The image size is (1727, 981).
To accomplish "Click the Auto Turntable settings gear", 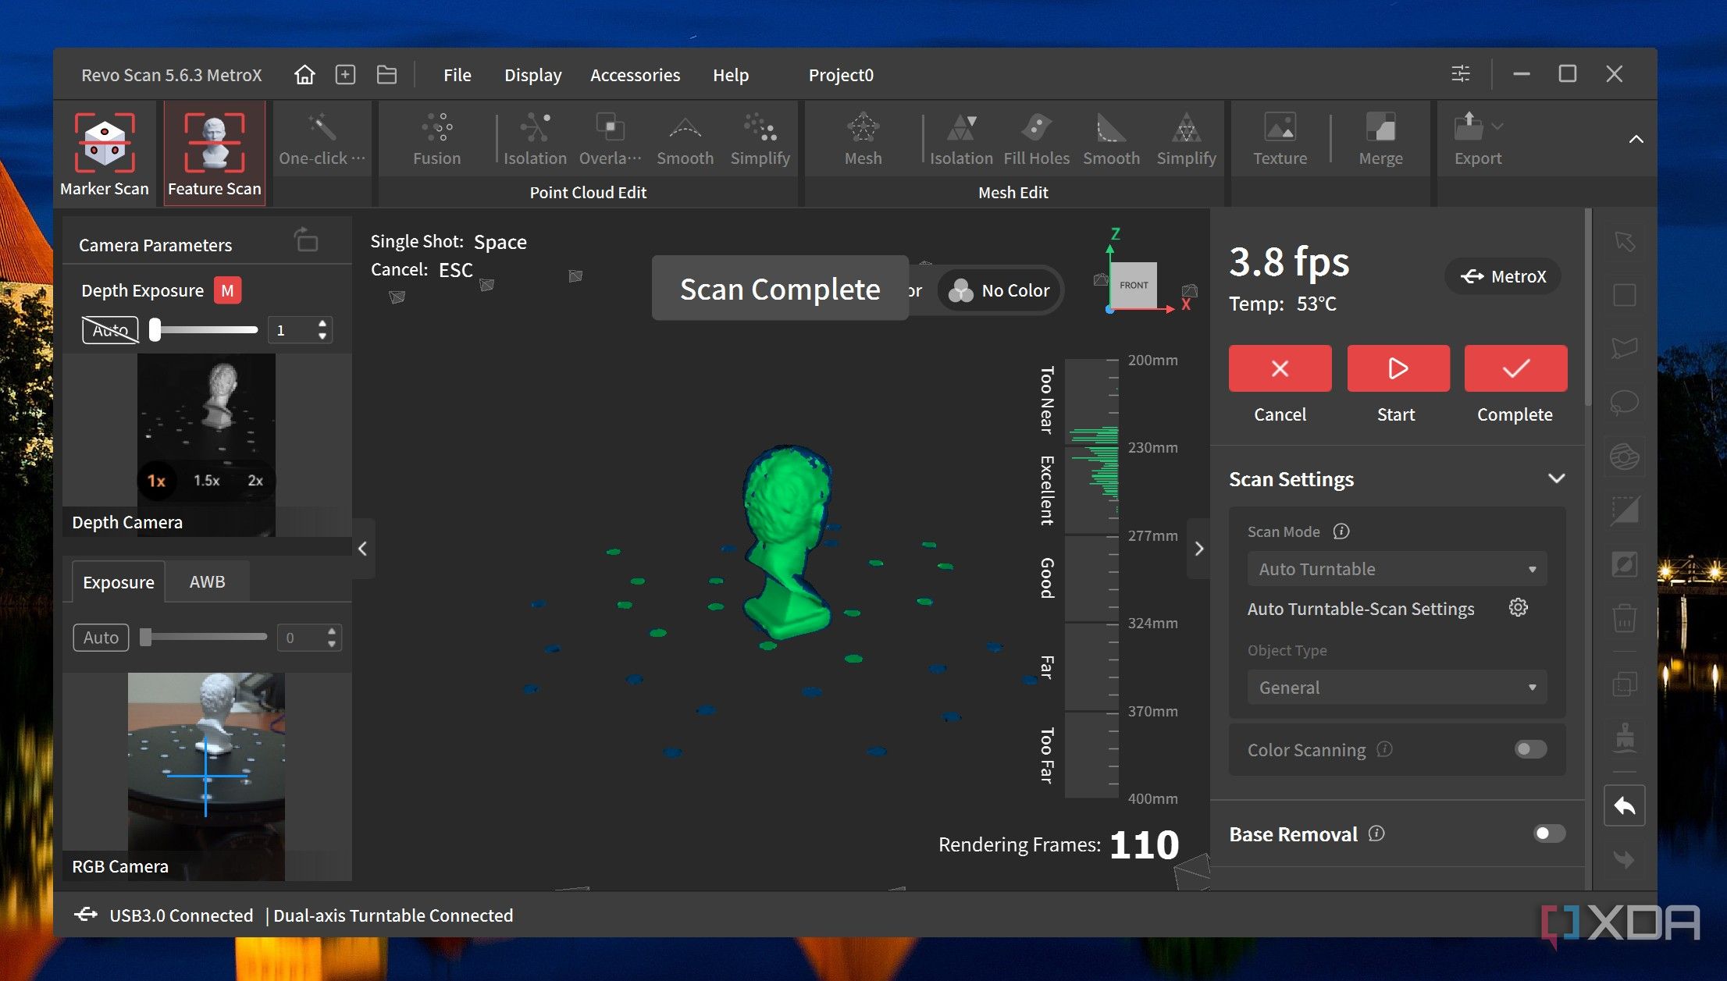I will [1518, 607].
